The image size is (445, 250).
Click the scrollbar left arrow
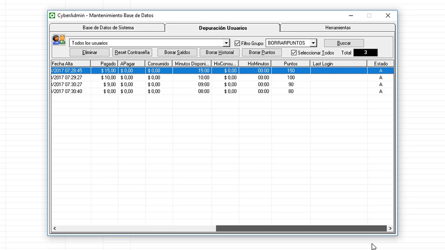coord(55,228)
